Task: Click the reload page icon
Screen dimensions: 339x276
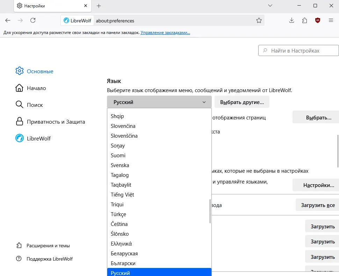Action: click(x=33, y=21)
